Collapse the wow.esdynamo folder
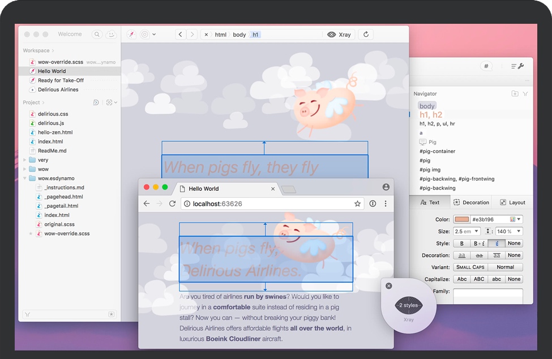 (24, 178)
